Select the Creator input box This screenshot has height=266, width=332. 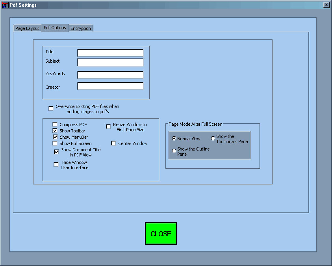[x=110, y=86]
